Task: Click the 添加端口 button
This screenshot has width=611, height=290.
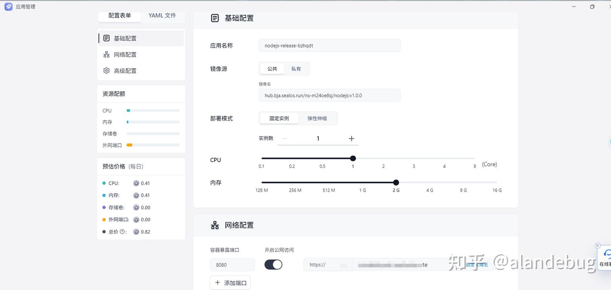Action: (230, 282)
